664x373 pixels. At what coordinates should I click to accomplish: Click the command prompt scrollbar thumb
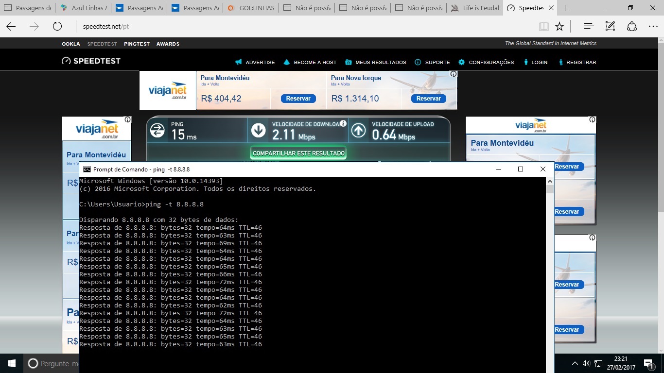[x=550, y=189]
